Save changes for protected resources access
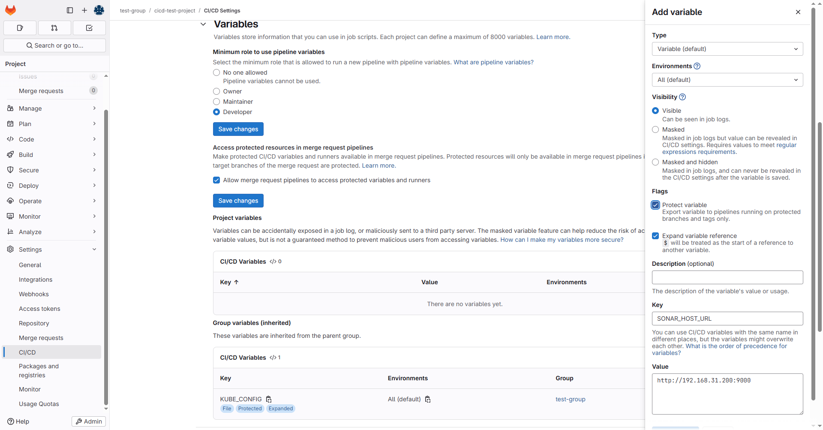Screen dimensions: 823x430 238,201
